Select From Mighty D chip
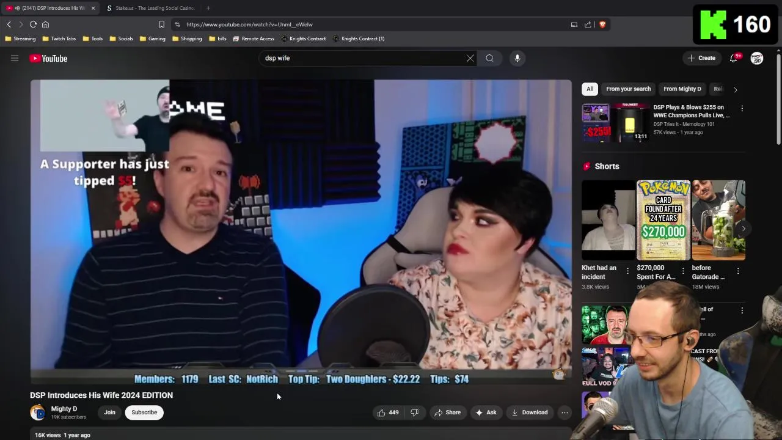This screenshot has height=440, width=782. pyautogui.click(x=682, y=89)
